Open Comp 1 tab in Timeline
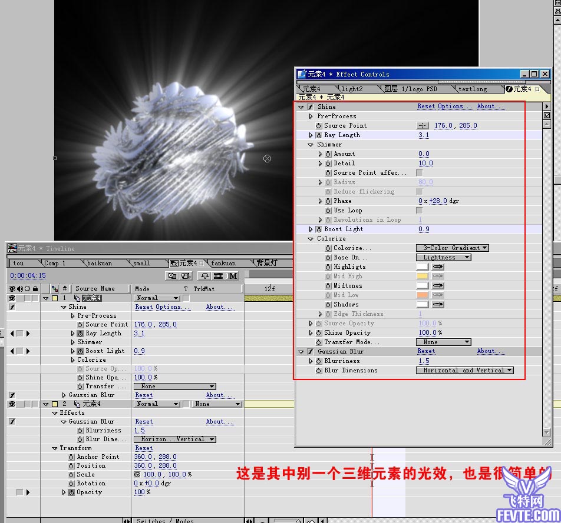Viewport: 561px width, 523px height. pos(55,264)
